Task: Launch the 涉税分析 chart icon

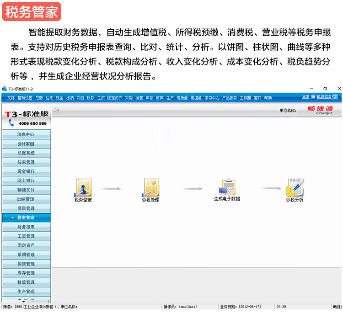Action: click(x=295, y=187)
